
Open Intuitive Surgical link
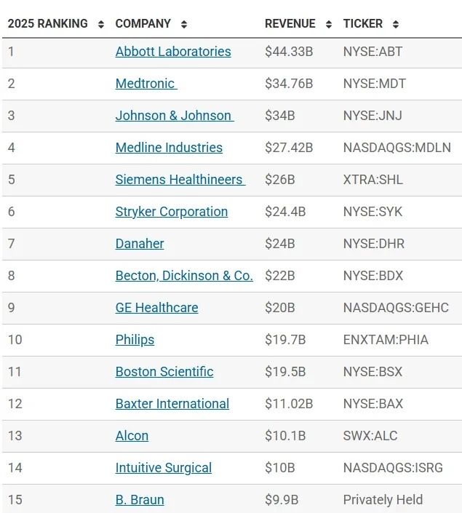click(x=164, y=468)
